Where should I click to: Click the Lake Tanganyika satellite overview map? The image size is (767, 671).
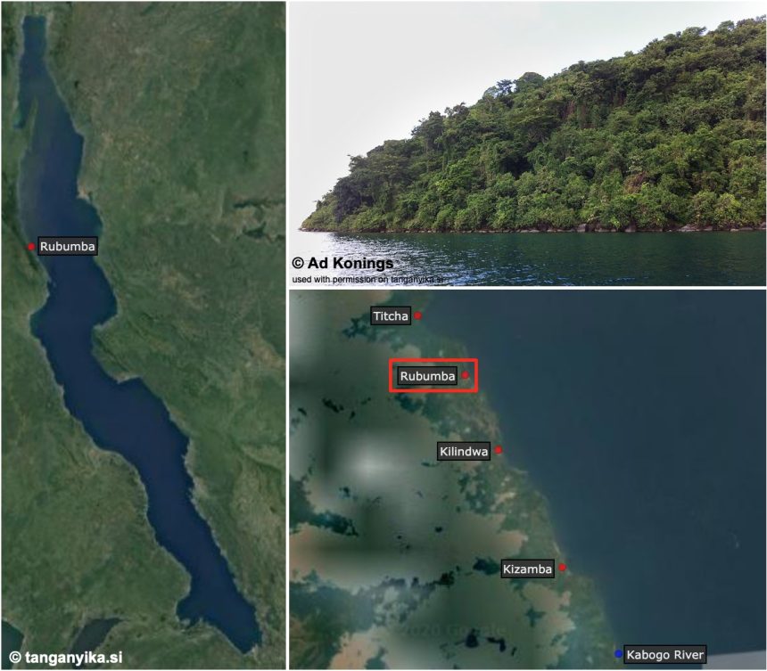144,335
